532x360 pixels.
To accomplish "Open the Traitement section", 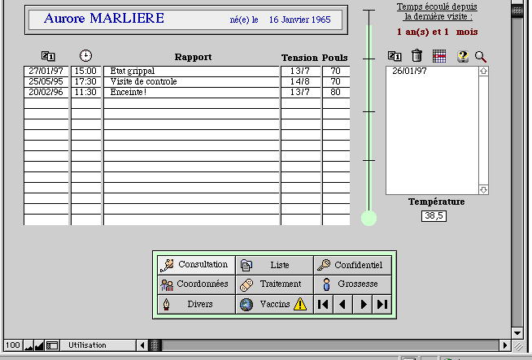I will [x=274, y=284].
